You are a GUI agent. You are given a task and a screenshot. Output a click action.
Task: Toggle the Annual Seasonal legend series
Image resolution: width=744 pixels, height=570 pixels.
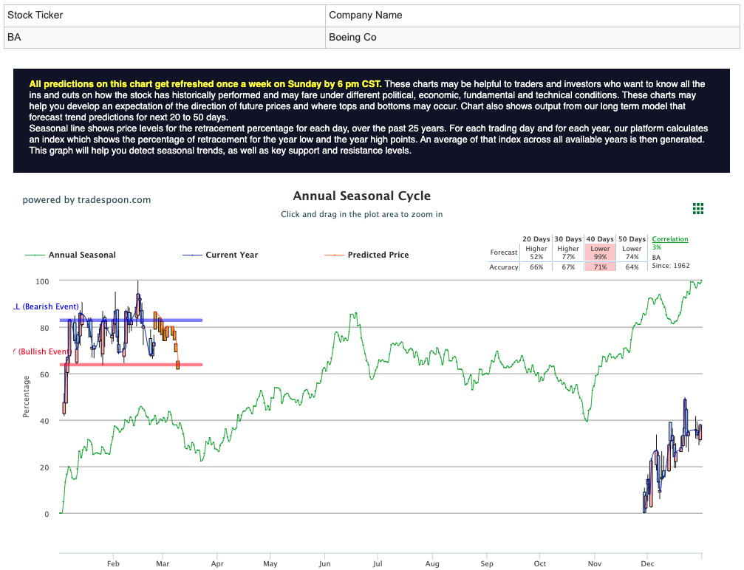(70, 255)
